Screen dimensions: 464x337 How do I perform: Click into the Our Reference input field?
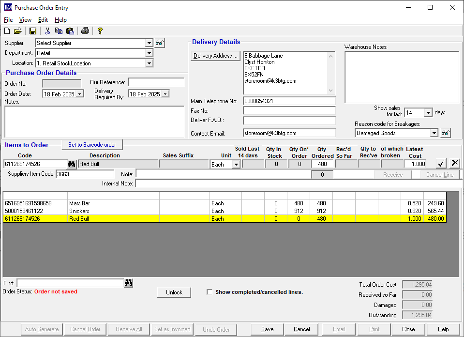(x=156, y=82)
